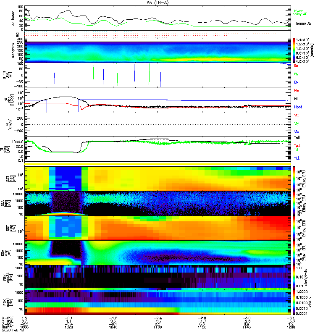Click the "[counts]" color bar unit label
This screenshot has height=336, width=315.
312,50
